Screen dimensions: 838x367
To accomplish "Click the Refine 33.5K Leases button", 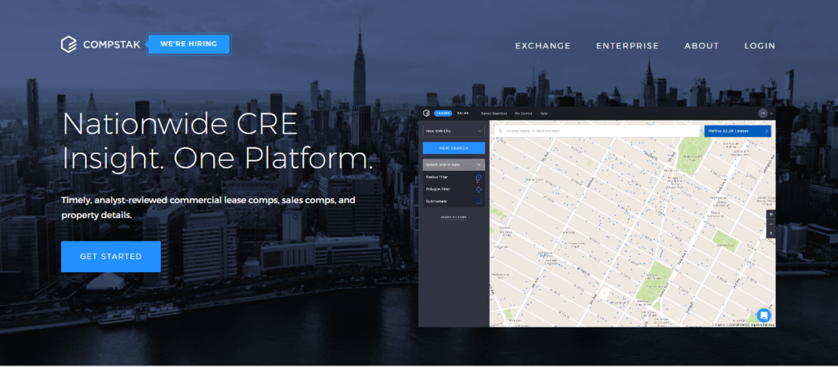I will pyautogui.click(x=737, y=131).
